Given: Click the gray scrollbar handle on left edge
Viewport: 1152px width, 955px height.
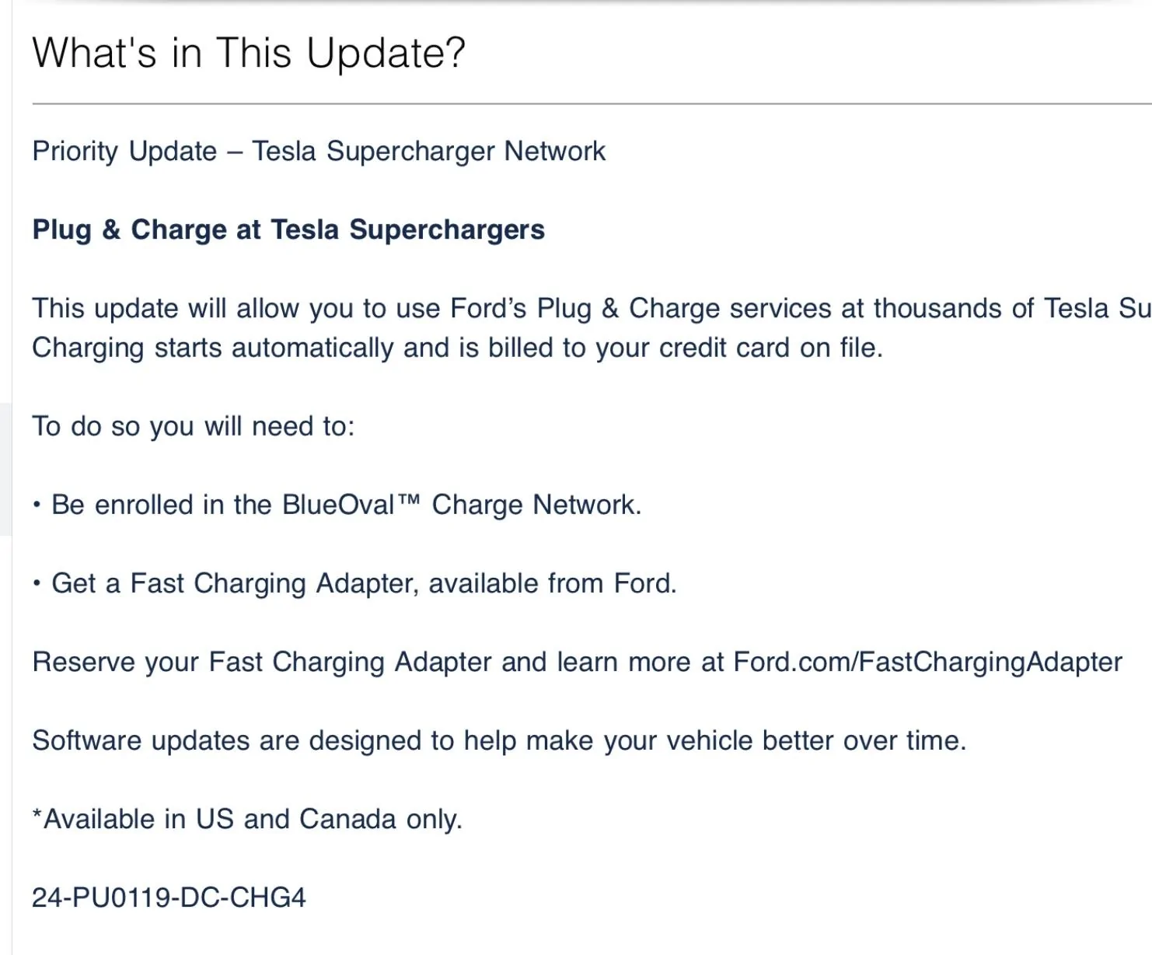Looking at the screenshot, I should [5, 469].
